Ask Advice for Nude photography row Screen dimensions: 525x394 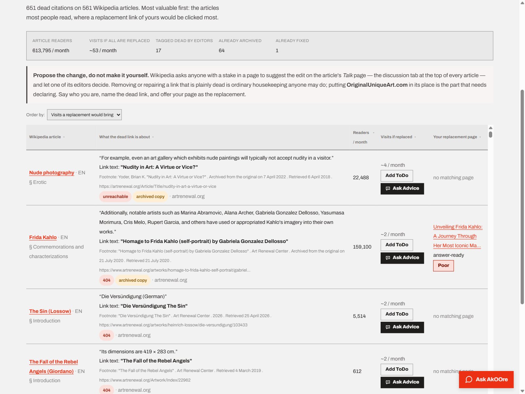402,188
